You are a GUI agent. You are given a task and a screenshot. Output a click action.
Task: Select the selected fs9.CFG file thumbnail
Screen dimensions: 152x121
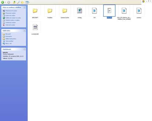[x=109, y=11]
